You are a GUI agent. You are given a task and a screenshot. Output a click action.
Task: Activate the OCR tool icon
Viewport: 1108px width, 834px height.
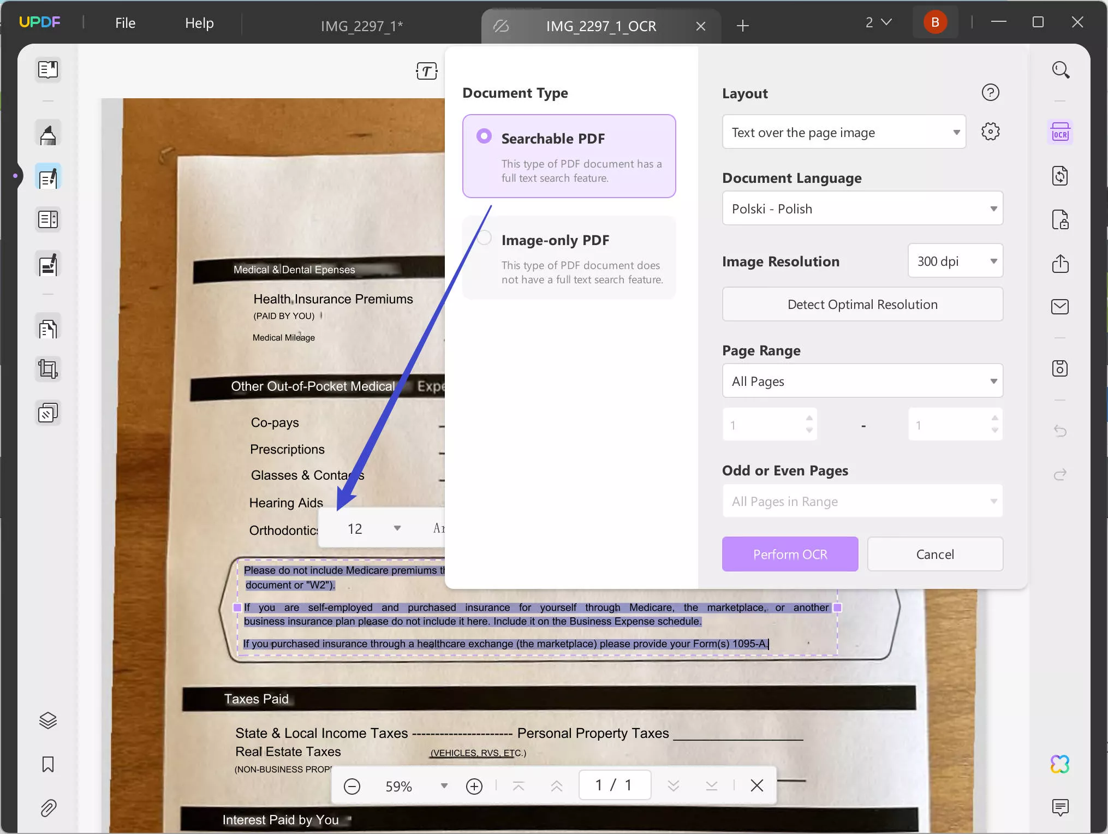(1061, 132)
